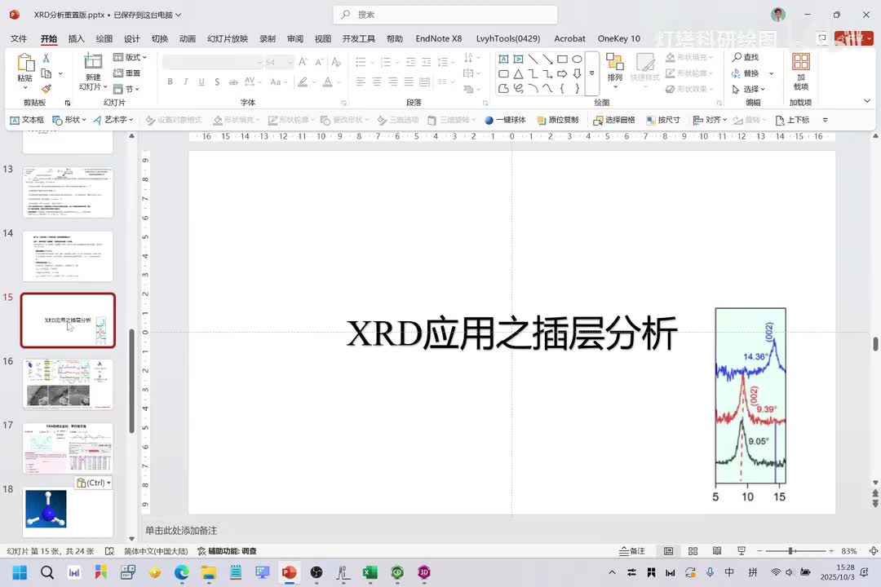Click 辅助功能: 调查 accessibility status
Viewport: 881px width, 587px height.
pos(227,551)
